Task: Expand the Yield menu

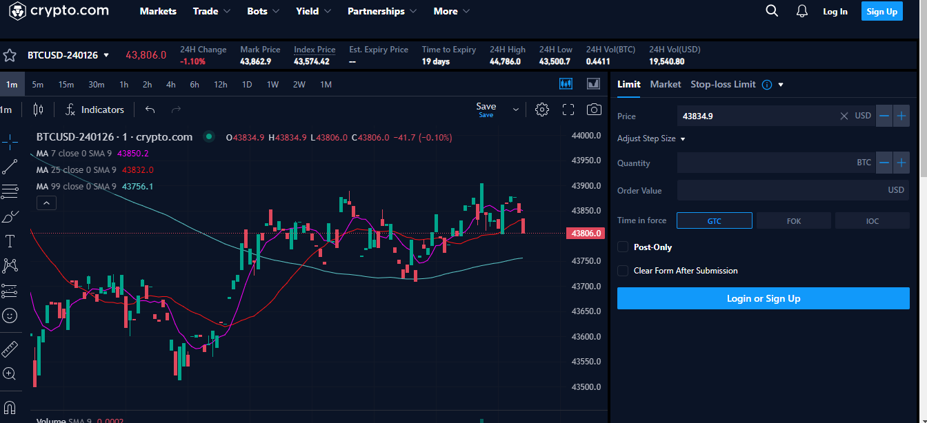Action: point(314,11)
